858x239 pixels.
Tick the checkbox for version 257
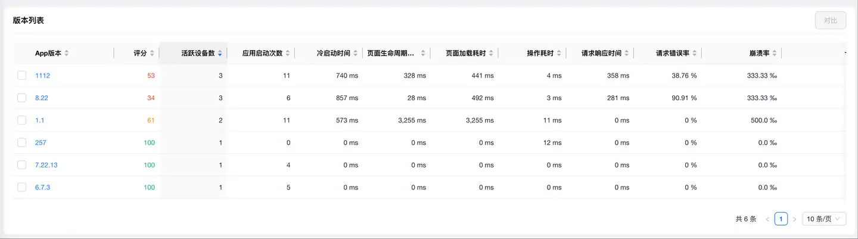[22, 142]
